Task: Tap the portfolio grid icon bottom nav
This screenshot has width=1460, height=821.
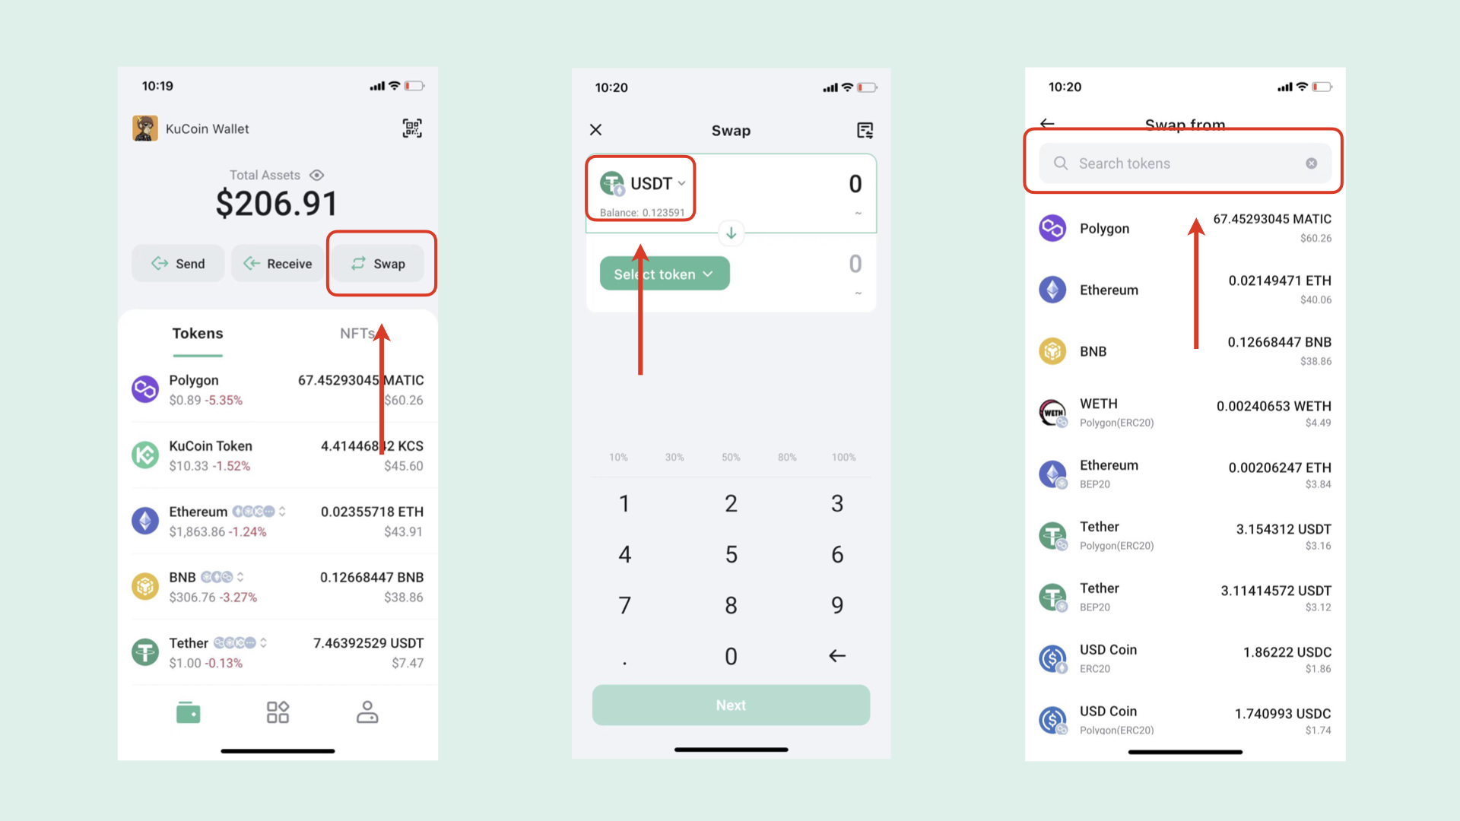Action: click(277, 712)
